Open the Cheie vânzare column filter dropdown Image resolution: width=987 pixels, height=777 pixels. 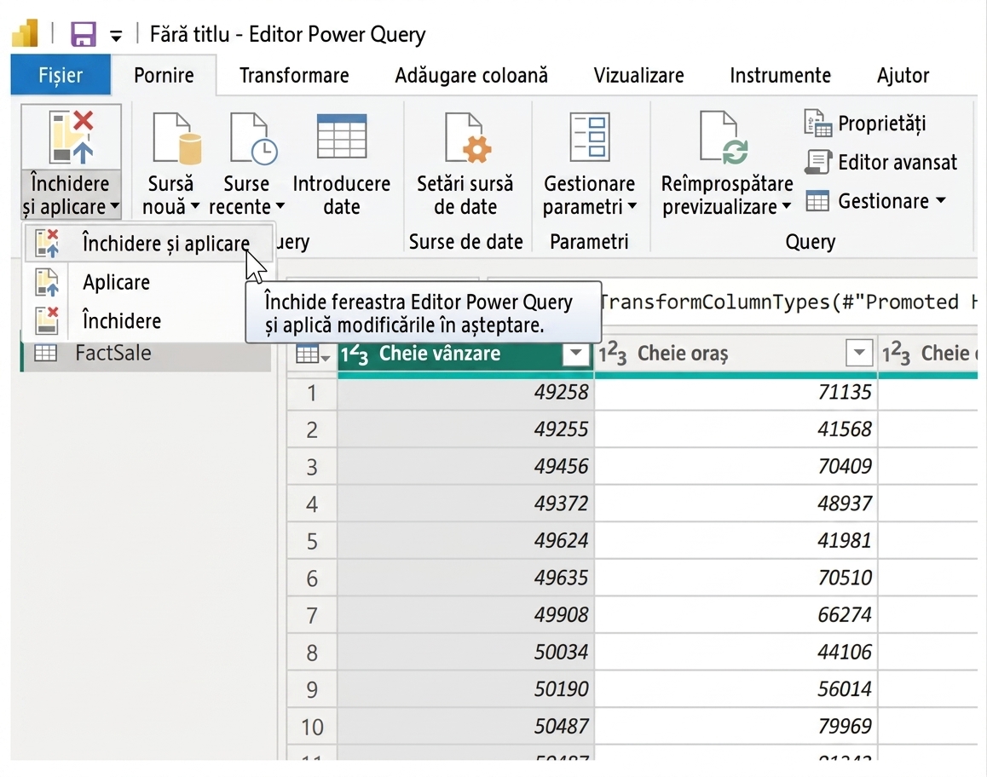pyautogui.click(x=575, y=354)
